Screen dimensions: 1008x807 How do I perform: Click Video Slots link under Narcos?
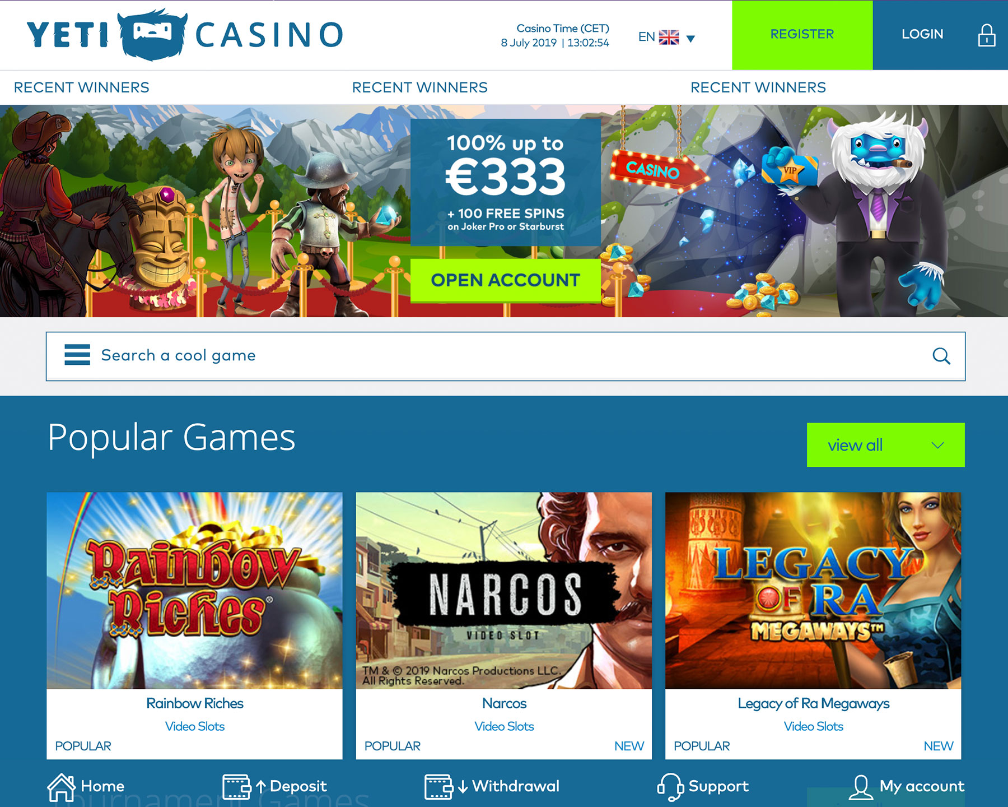(504, 726)
